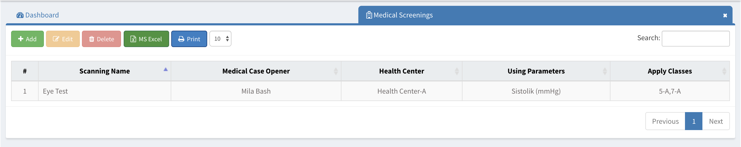The height and width of the screenshot is (147, 741).
Task: Switch to the Dashboard tab
Action: coord(42,15)
